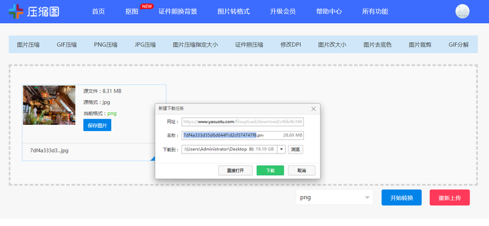The image size is (489, 226).
Task: Click 取消 in download dialog
Action: coord(301,171)
